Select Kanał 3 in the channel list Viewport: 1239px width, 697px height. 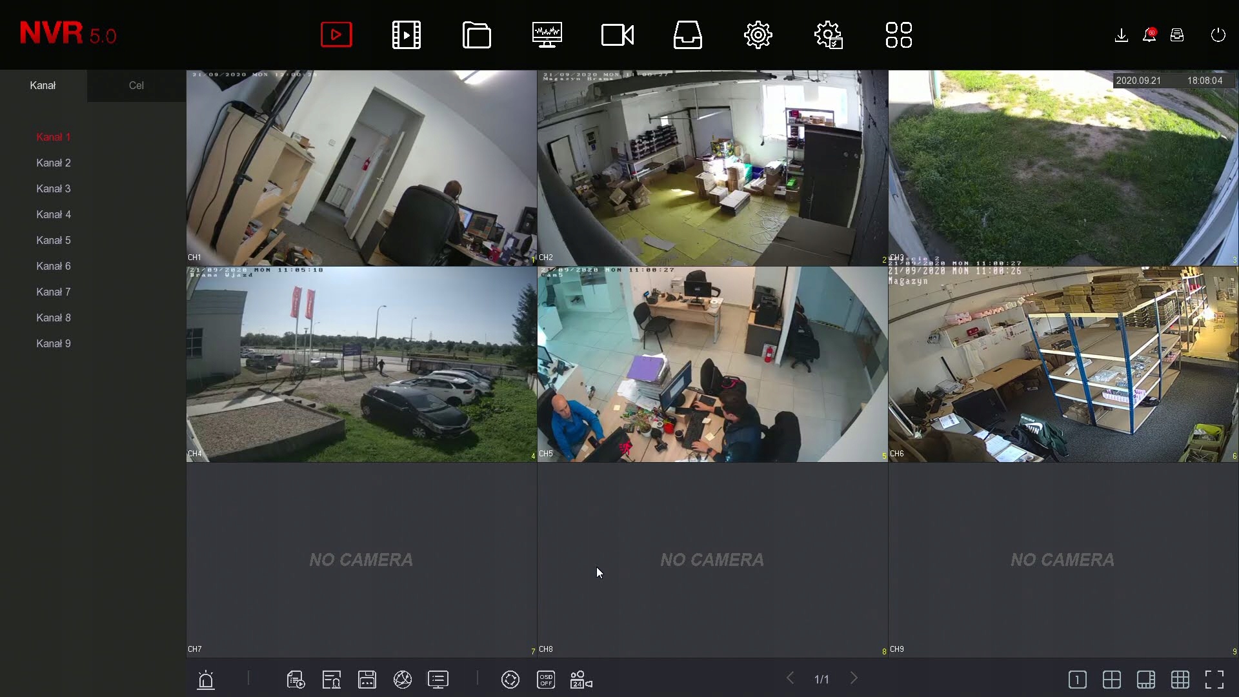tap(53, 188)
